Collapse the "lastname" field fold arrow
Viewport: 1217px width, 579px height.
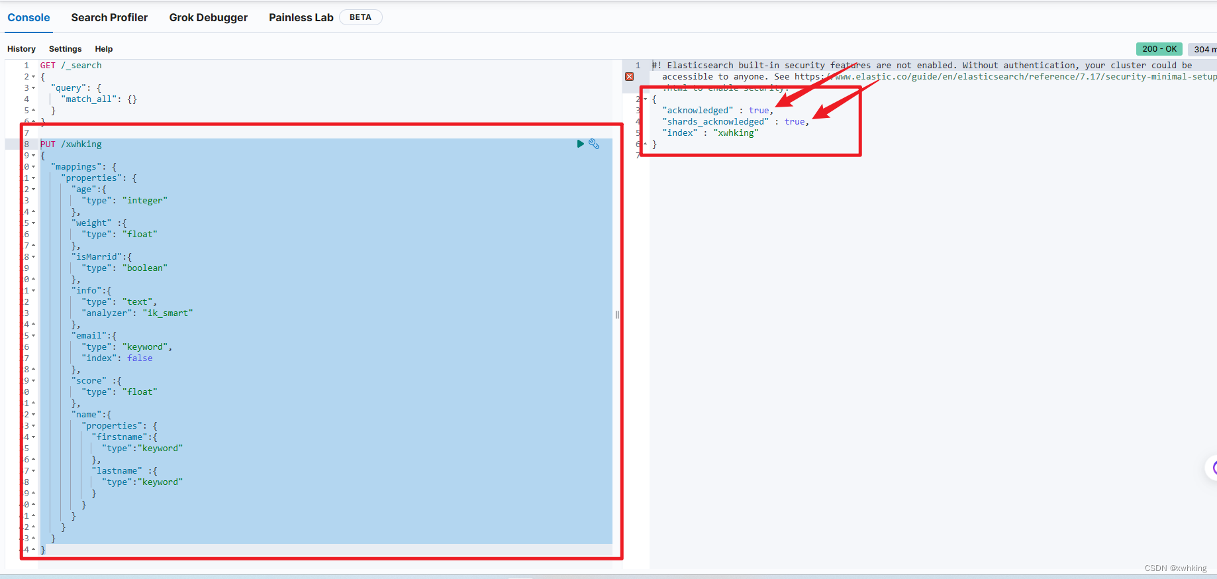(34, 471)
